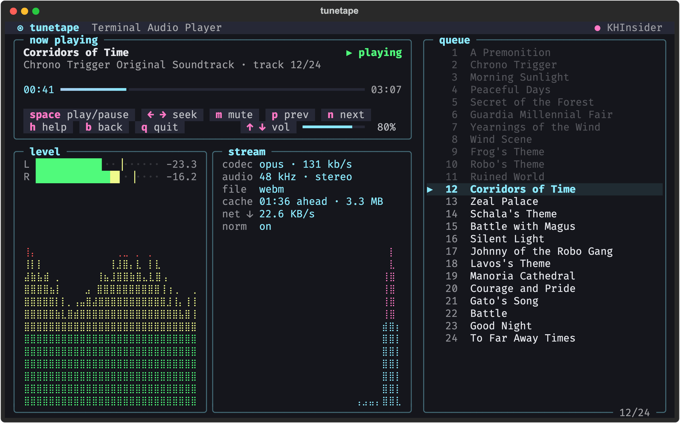Toggle the norm on setting

click(265, 227)
